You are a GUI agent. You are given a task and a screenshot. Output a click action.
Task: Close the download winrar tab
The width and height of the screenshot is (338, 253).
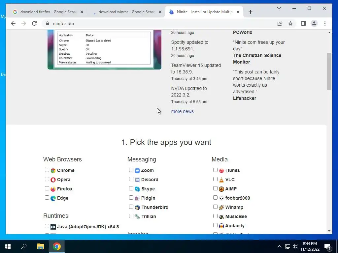coord(160,12)
